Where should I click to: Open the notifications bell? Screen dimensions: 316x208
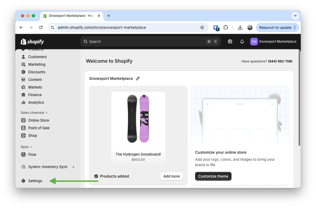pyautogui.click(x=242, y=42)
